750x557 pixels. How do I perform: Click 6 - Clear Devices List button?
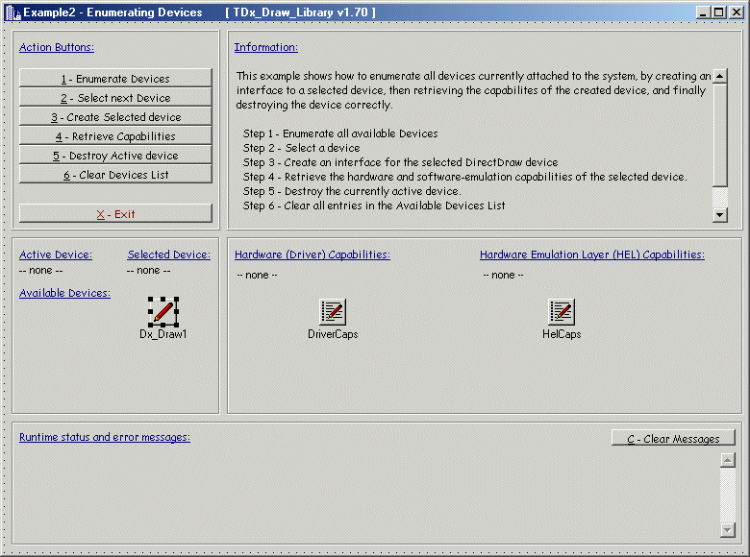[x=115, y=175]
